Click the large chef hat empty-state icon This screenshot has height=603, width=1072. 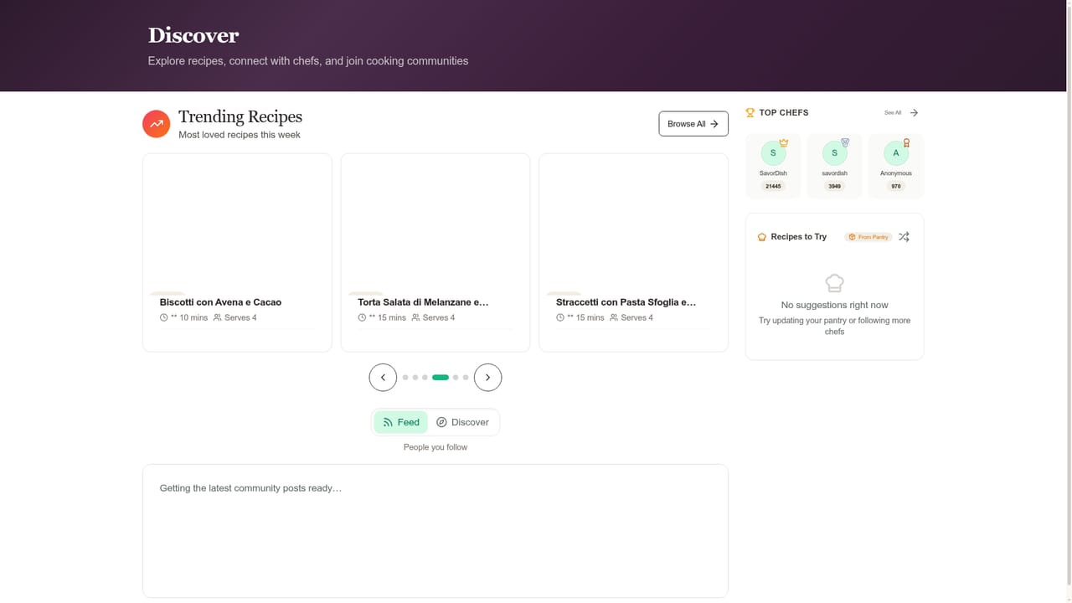coord(834,283)
